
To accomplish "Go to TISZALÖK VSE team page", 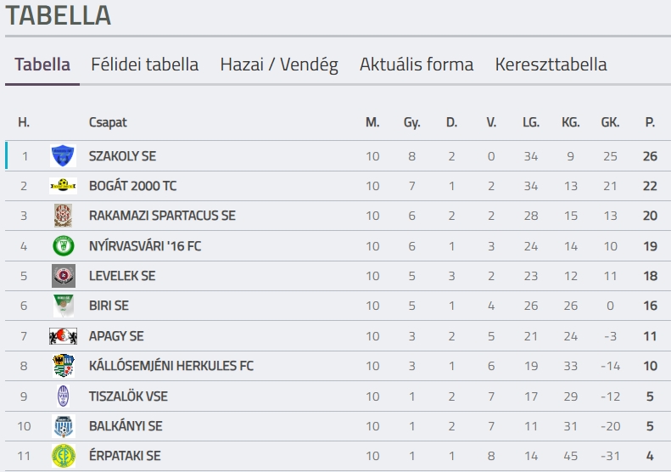I will pyautogui.click(x=126, y=396).
